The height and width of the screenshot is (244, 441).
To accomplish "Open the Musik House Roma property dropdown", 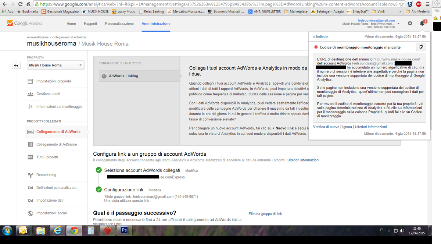I will pyautogui.click(x=56, y=65).
